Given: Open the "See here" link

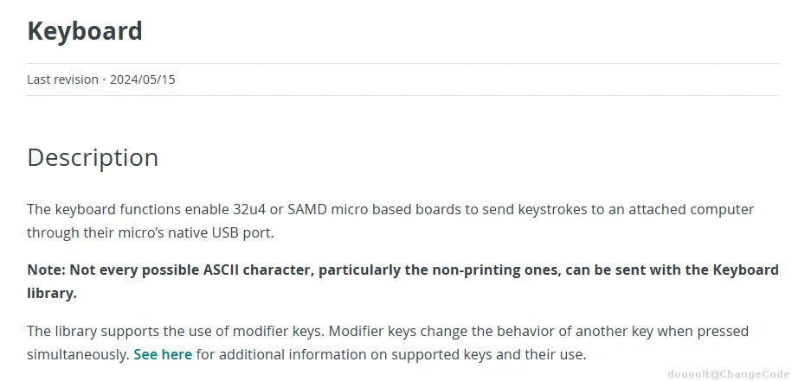Looking at the screenshot, I should [163, 354].
